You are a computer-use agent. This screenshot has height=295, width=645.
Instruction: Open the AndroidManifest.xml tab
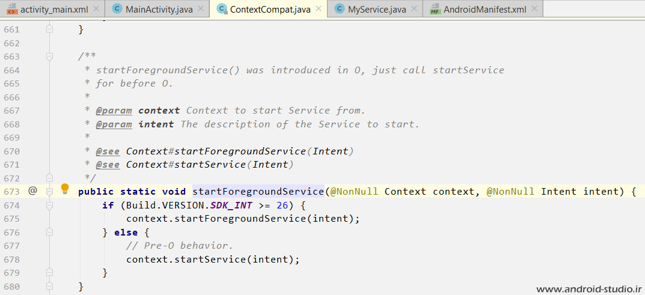pyautogui.click(x=484, y=9)
